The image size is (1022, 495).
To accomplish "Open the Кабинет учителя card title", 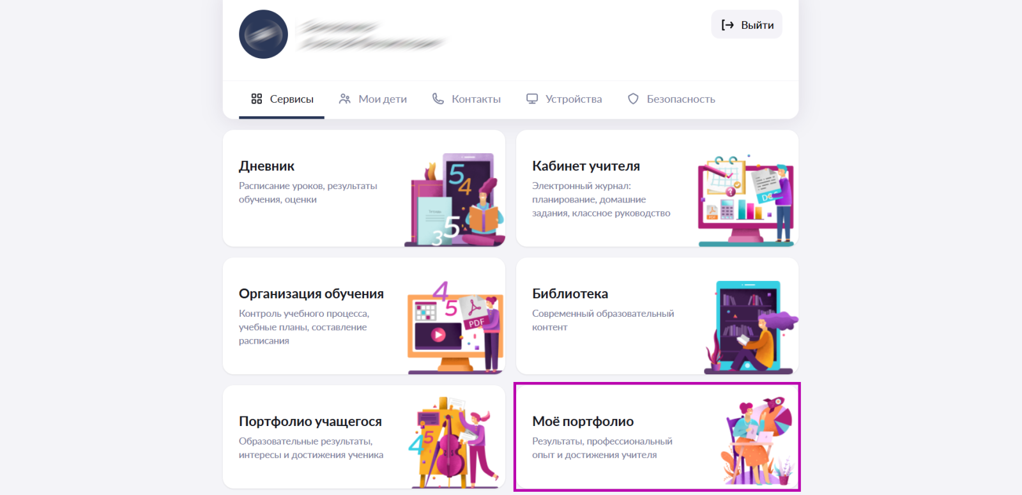I will pyautogui.click(x=586, y=166).
